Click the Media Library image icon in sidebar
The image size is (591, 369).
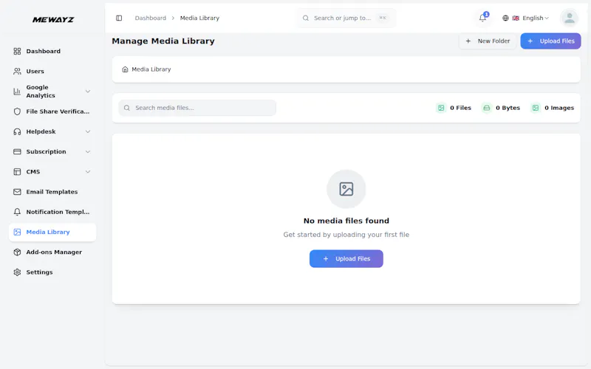coord(17,232)
